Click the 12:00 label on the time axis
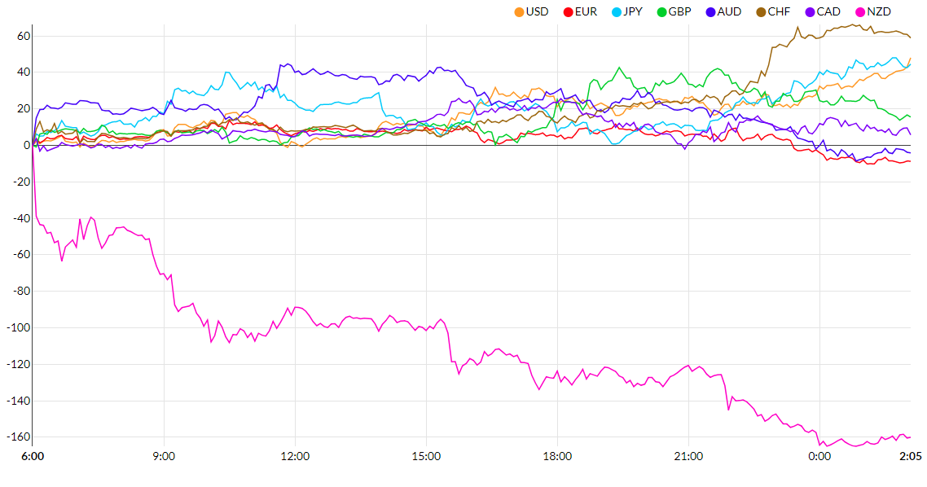This screenshot has width=927, height=487. [295, 456]
